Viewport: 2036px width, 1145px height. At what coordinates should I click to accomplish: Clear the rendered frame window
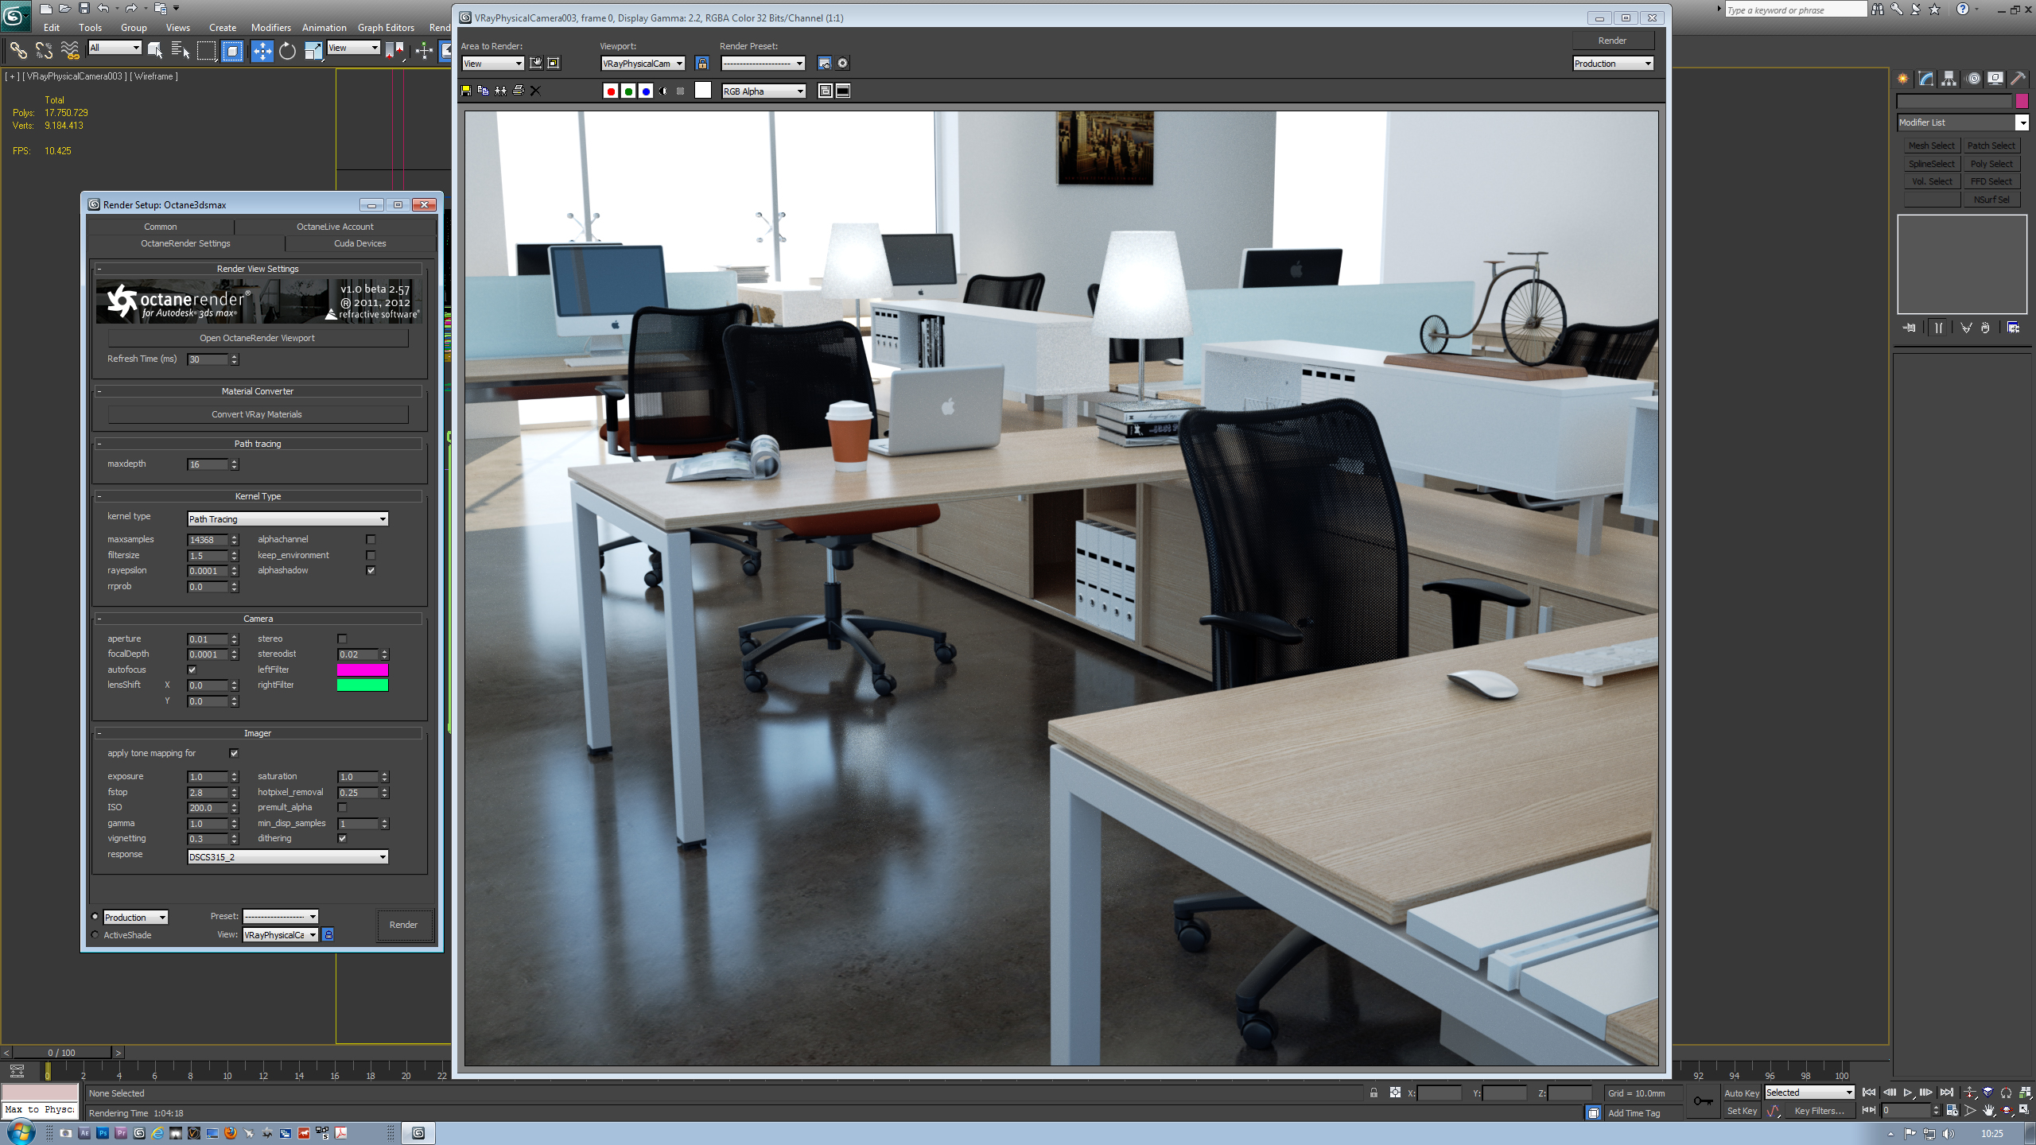pos(536,91)
